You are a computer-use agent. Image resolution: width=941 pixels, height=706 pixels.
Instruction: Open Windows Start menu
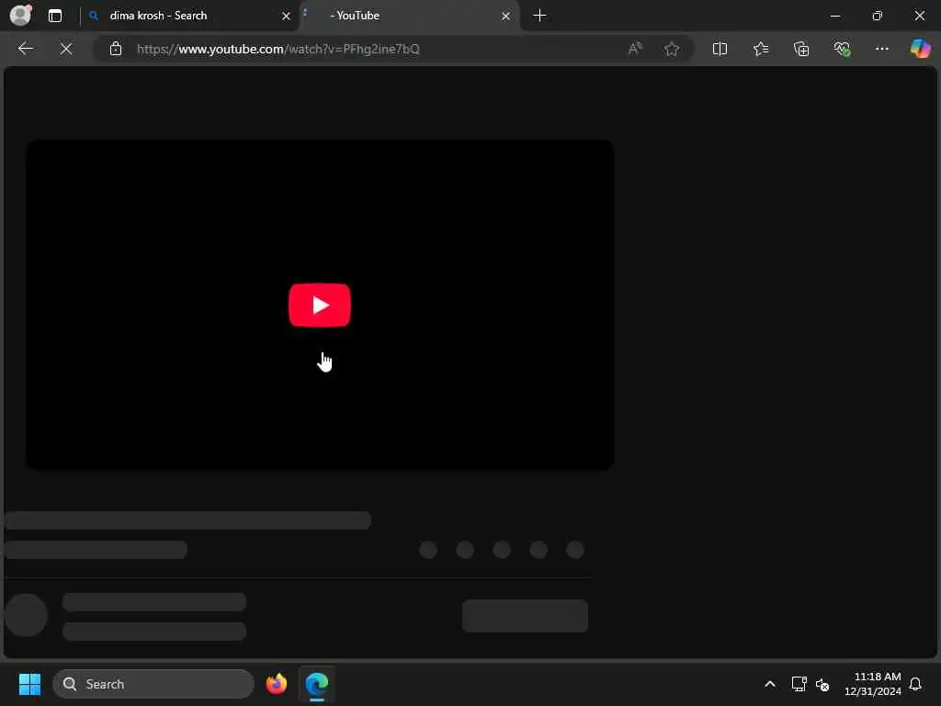point(29,684)
